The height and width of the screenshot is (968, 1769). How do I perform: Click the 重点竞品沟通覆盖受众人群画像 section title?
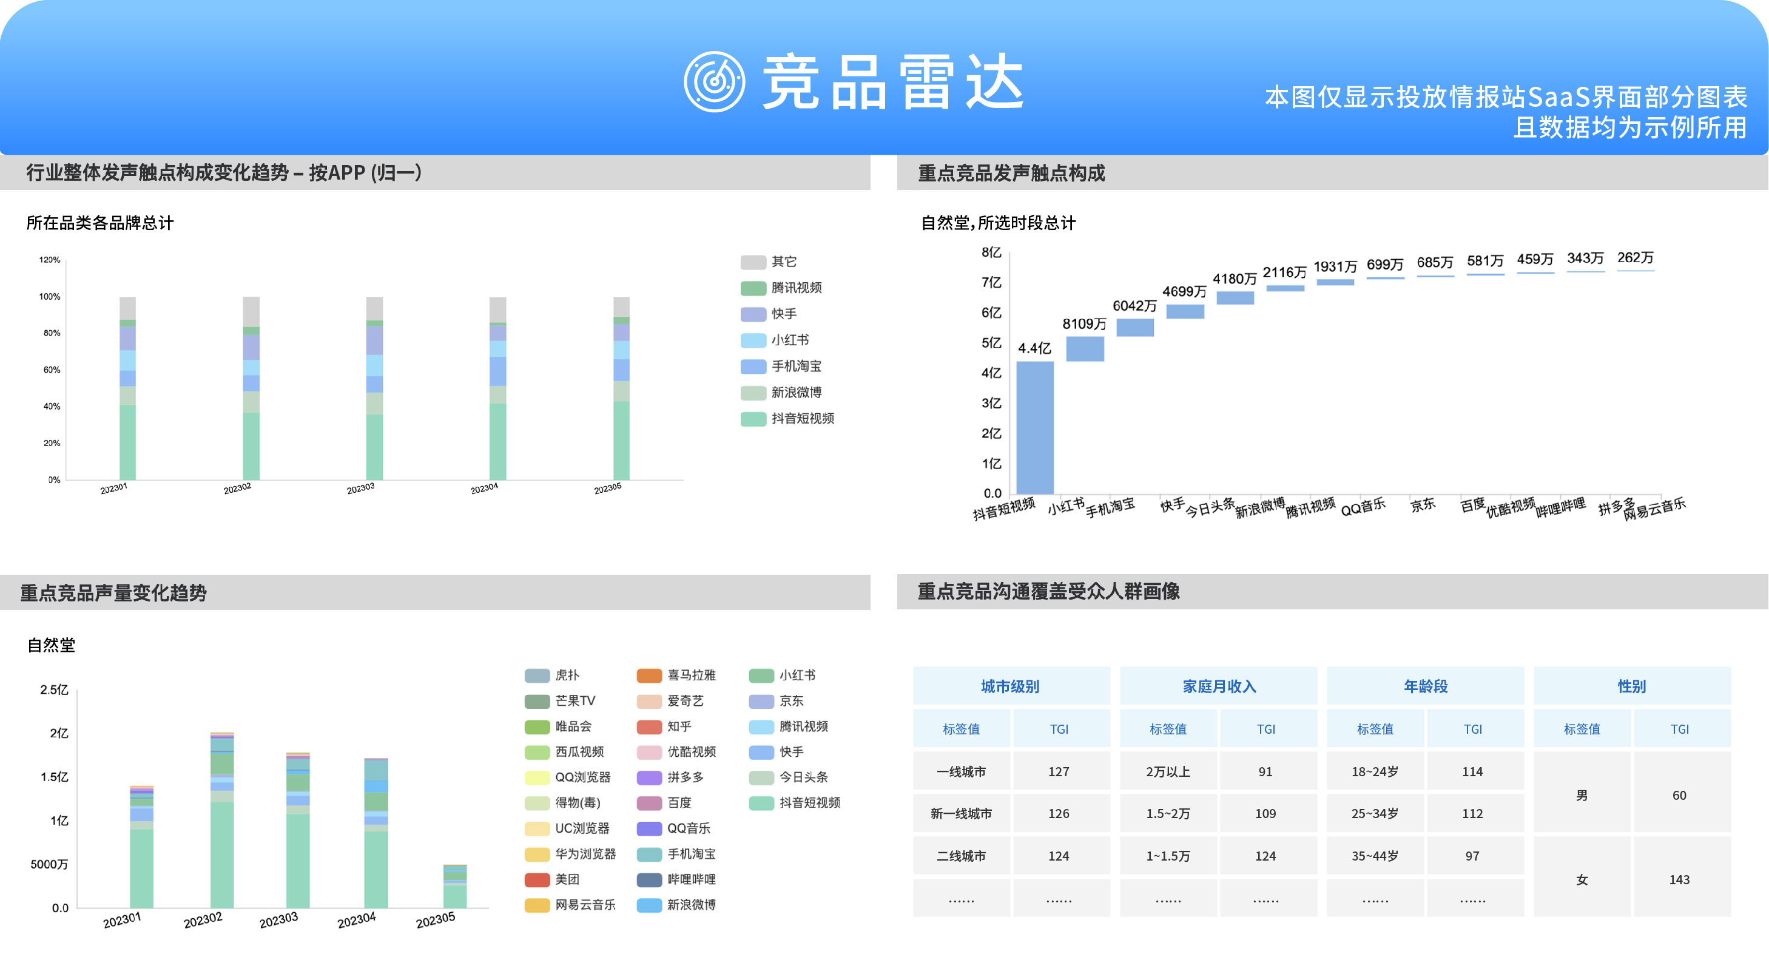(1049, 591)
